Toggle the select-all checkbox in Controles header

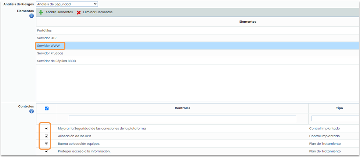[x=46, y=109]
